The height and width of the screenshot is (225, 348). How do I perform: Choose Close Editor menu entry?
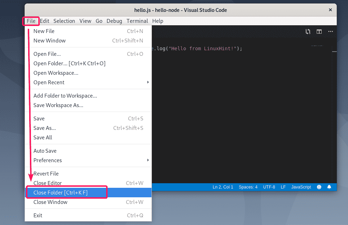[88, 183]
